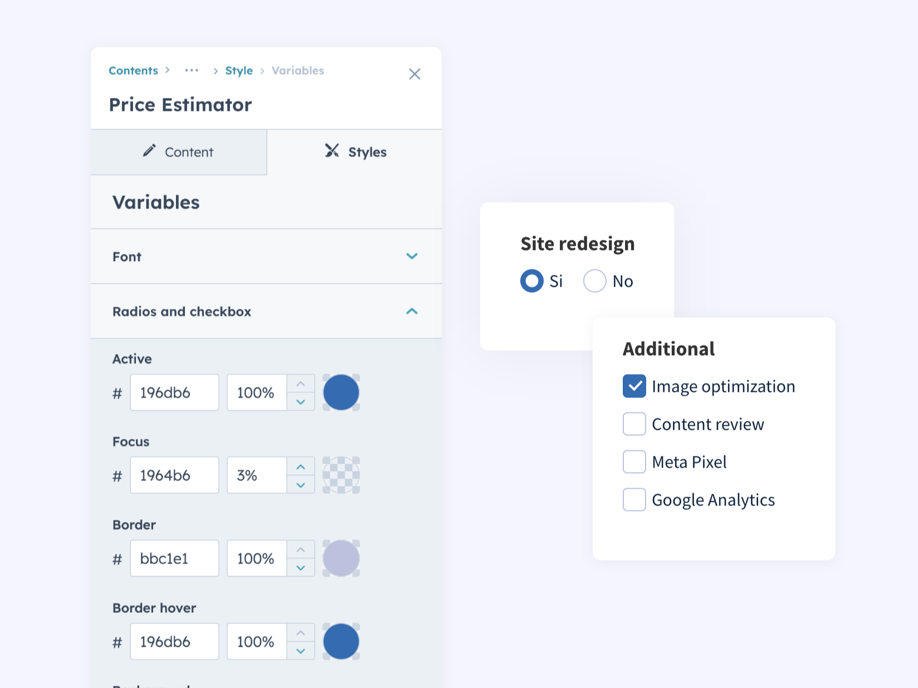The height and width of the screenshot is (688, 918).
Task: Check the Content review option
Action: coord(634,424)
